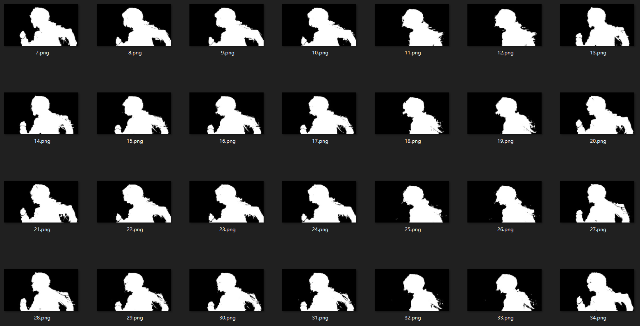
Task: Select the 14.png thumbnail image
Action: coord(41,113)
